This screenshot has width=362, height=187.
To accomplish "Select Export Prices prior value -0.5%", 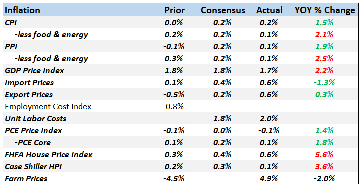I will 174,94.
